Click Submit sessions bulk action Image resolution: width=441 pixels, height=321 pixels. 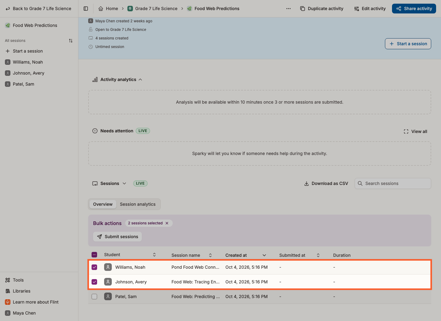[118, 237]
